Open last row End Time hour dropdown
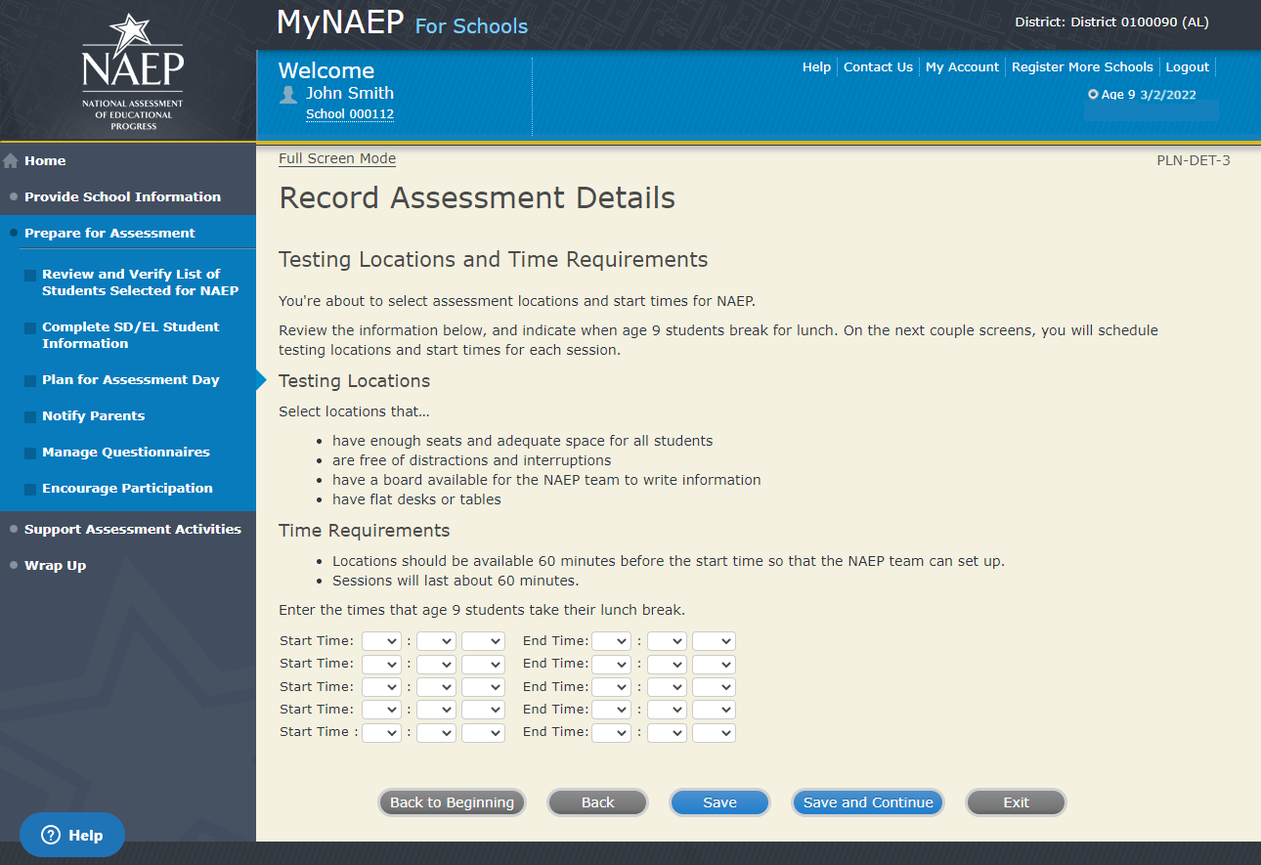 click(x=611, y=732)
